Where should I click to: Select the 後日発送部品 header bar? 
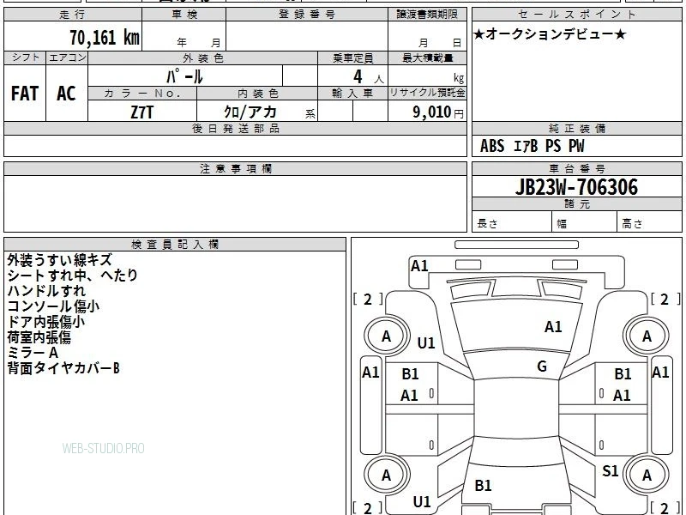(x=235, y=128)
